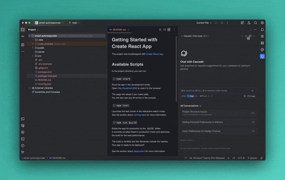This screenshot has height=180, width=285.
Task: Open the editor tab options kebab menu
Action: (x=174, y=30)
